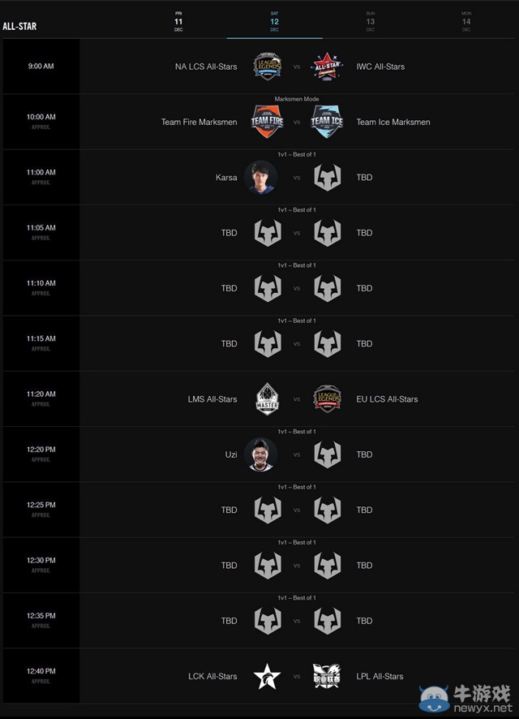Screen dimensions: 519x719
Task: Select the 12:40 PM match time cell
Action: point(41,675)
